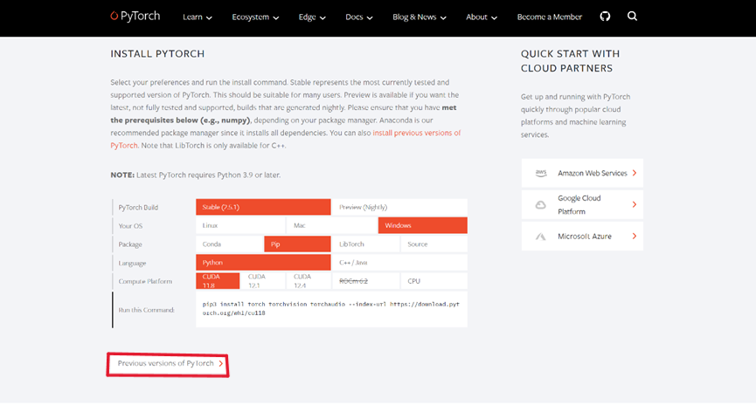Click the INSTALL PYTORCH heading
756x419 pixels.
[x=157, y=54]
